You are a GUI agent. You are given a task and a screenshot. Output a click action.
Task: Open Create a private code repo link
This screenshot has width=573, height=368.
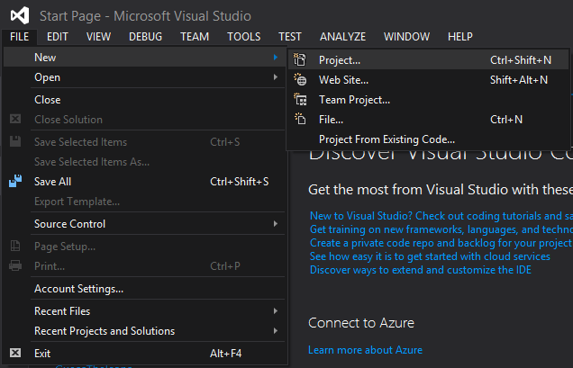441,243
